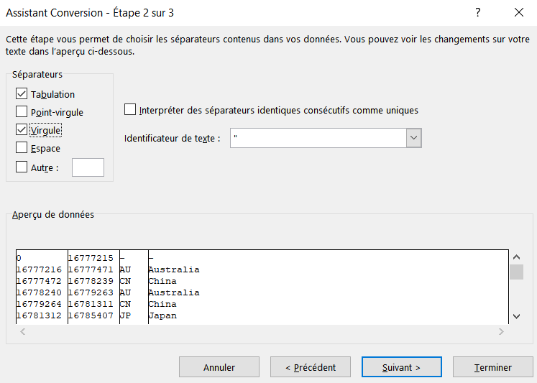Click the help question mark icon
The image size is (537, 383).
(x=477, y=12)
